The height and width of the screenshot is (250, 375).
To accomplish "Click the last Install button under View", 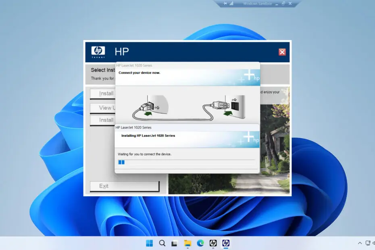I will coord(102,120).
